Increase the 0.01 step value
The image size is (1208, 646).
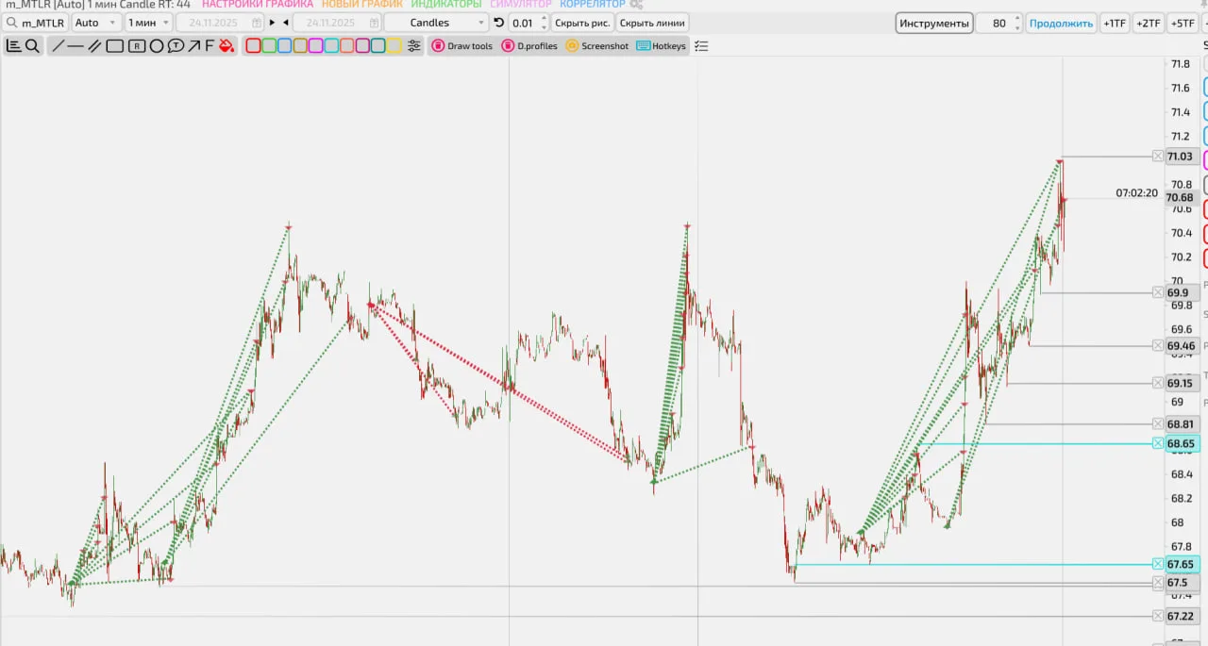tap(544, 18)
